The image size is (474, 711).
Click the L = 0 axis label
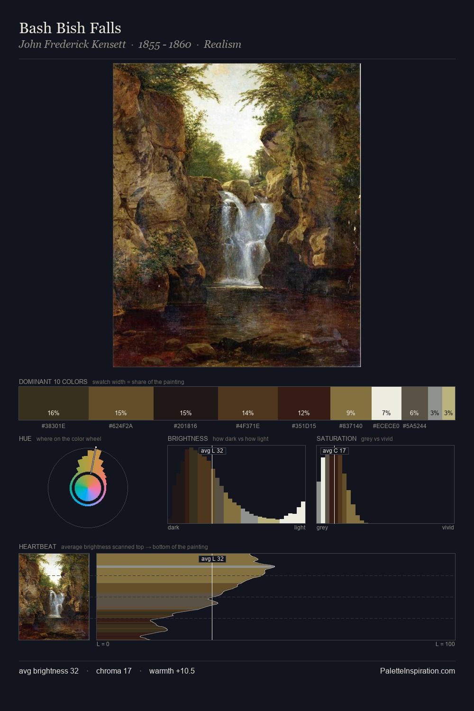(103, 644)
